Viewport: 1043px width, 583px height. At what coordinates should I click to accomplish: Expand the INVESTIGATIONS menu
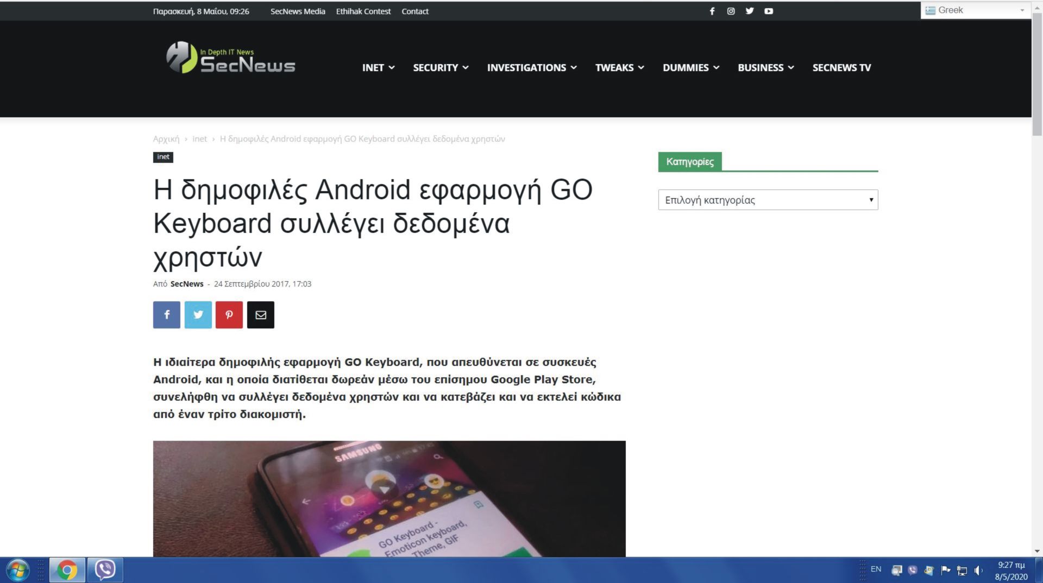point(532,67)
